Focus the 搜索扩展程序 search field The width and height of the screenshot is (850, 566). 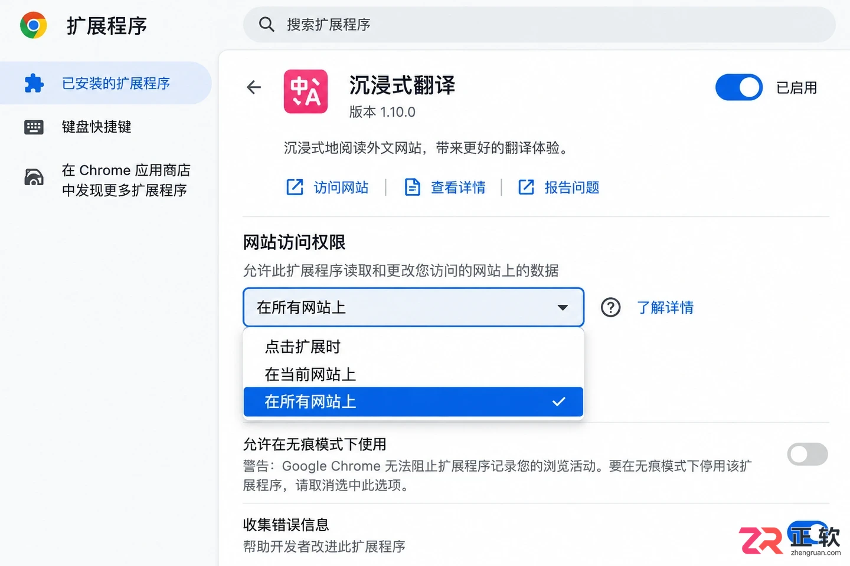click(x=539, y=25)
